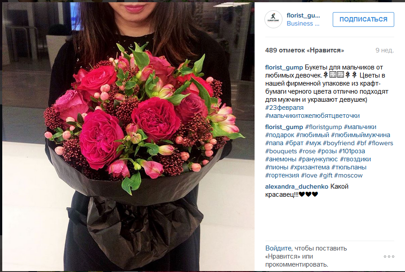Screen dimensions: 405x272
Task: Open florist_gu... username link in header
Action: 303,16
